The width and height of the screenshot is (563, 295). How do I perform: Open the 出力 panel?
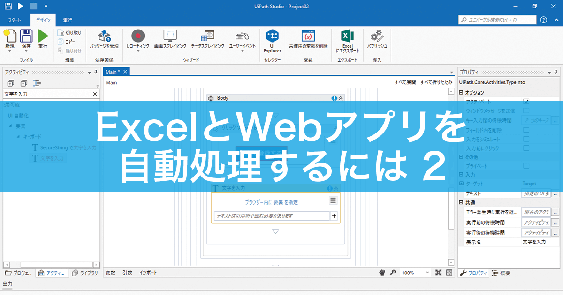click(x=8, y=284)
